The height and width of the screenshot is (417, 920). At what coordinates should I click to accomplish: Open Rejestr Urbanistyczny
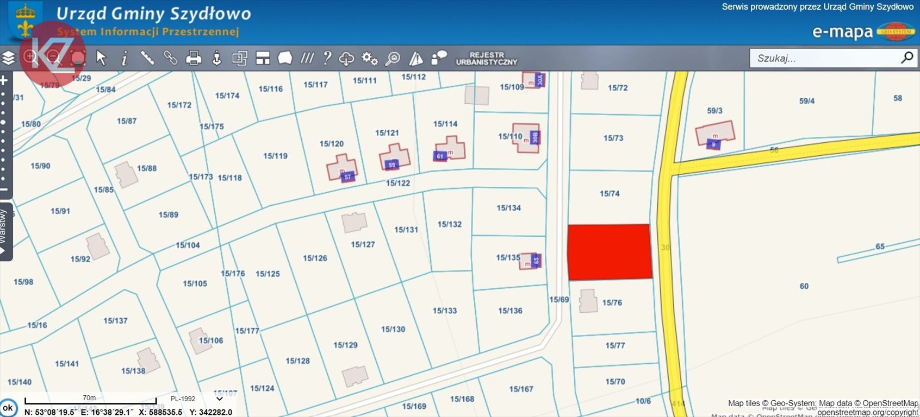coord(487,59)
